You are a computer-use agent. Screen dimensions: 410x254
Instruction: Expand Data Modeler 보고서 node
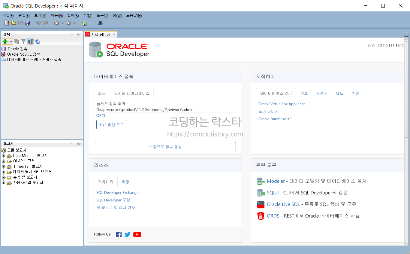point(4,156)
